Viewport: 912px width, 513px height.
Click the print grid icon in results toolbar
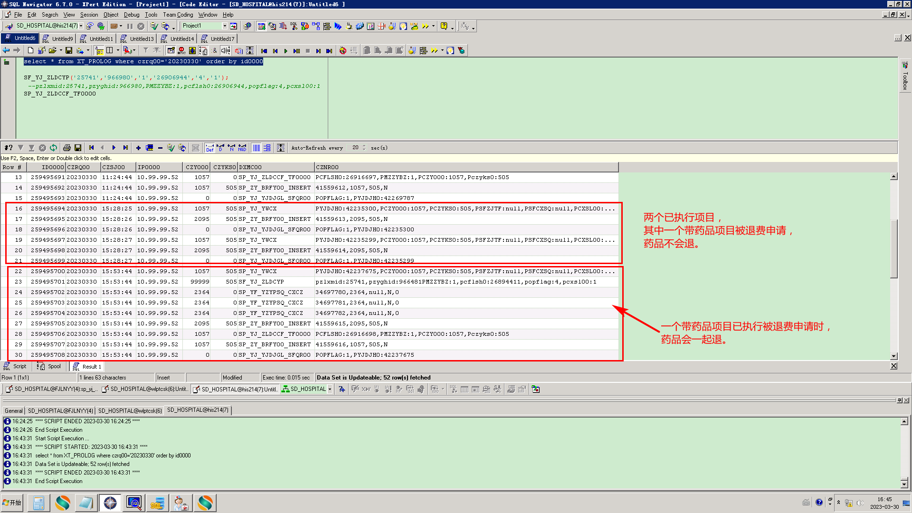(67, 148)
